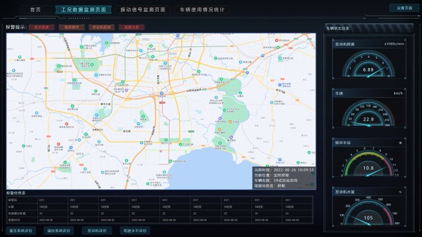Switch to 振动信号监测页面 tab

[x=143, y=10]
